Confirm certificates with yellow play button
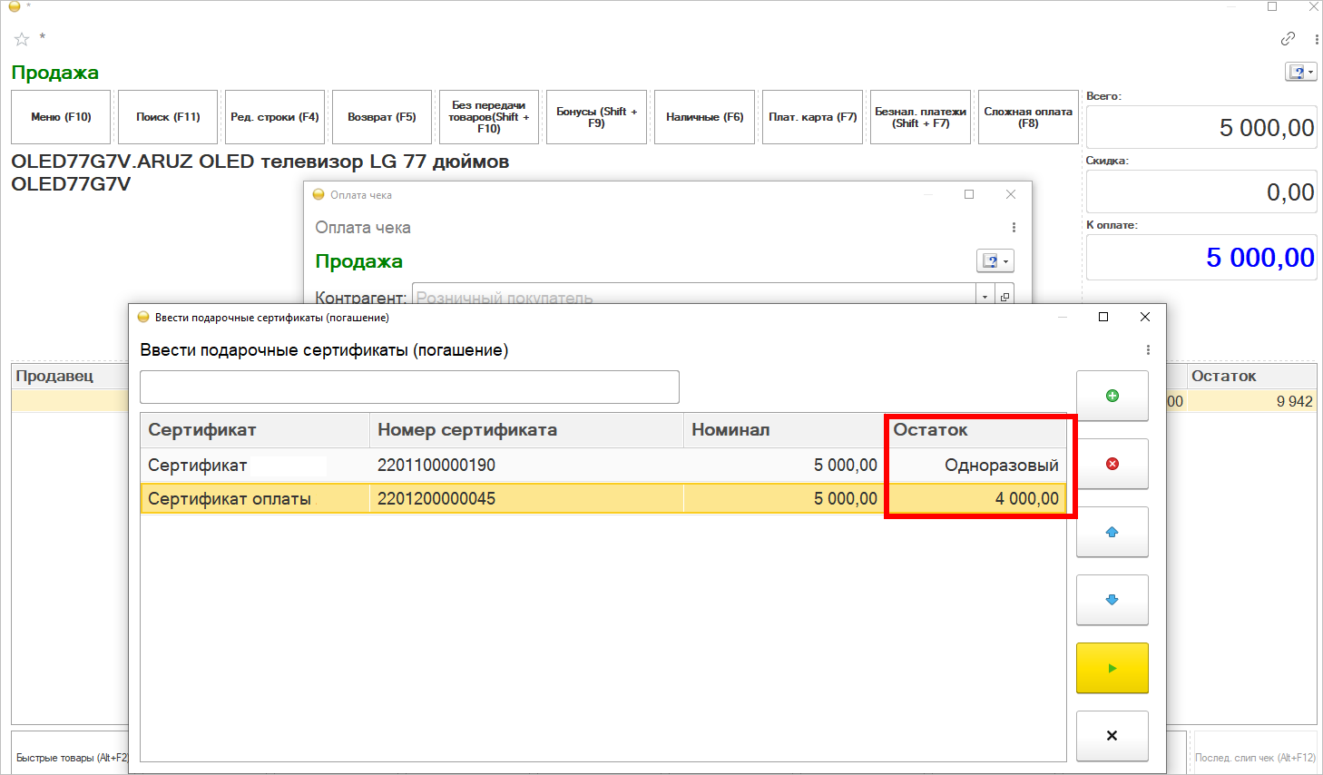The width and height of the screenshot is (1323, 775). point(1112,668)
